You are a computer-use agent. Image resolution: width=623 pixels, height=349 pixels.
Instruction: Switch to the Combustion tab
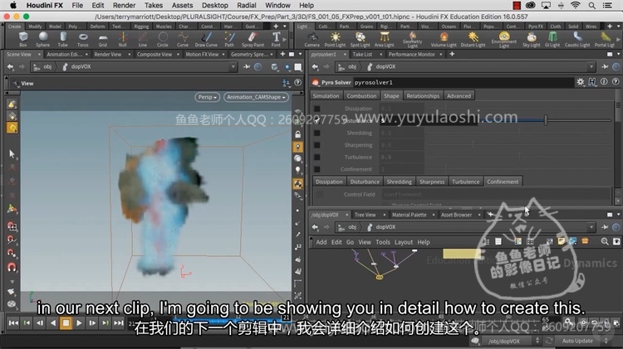(361, 96)
